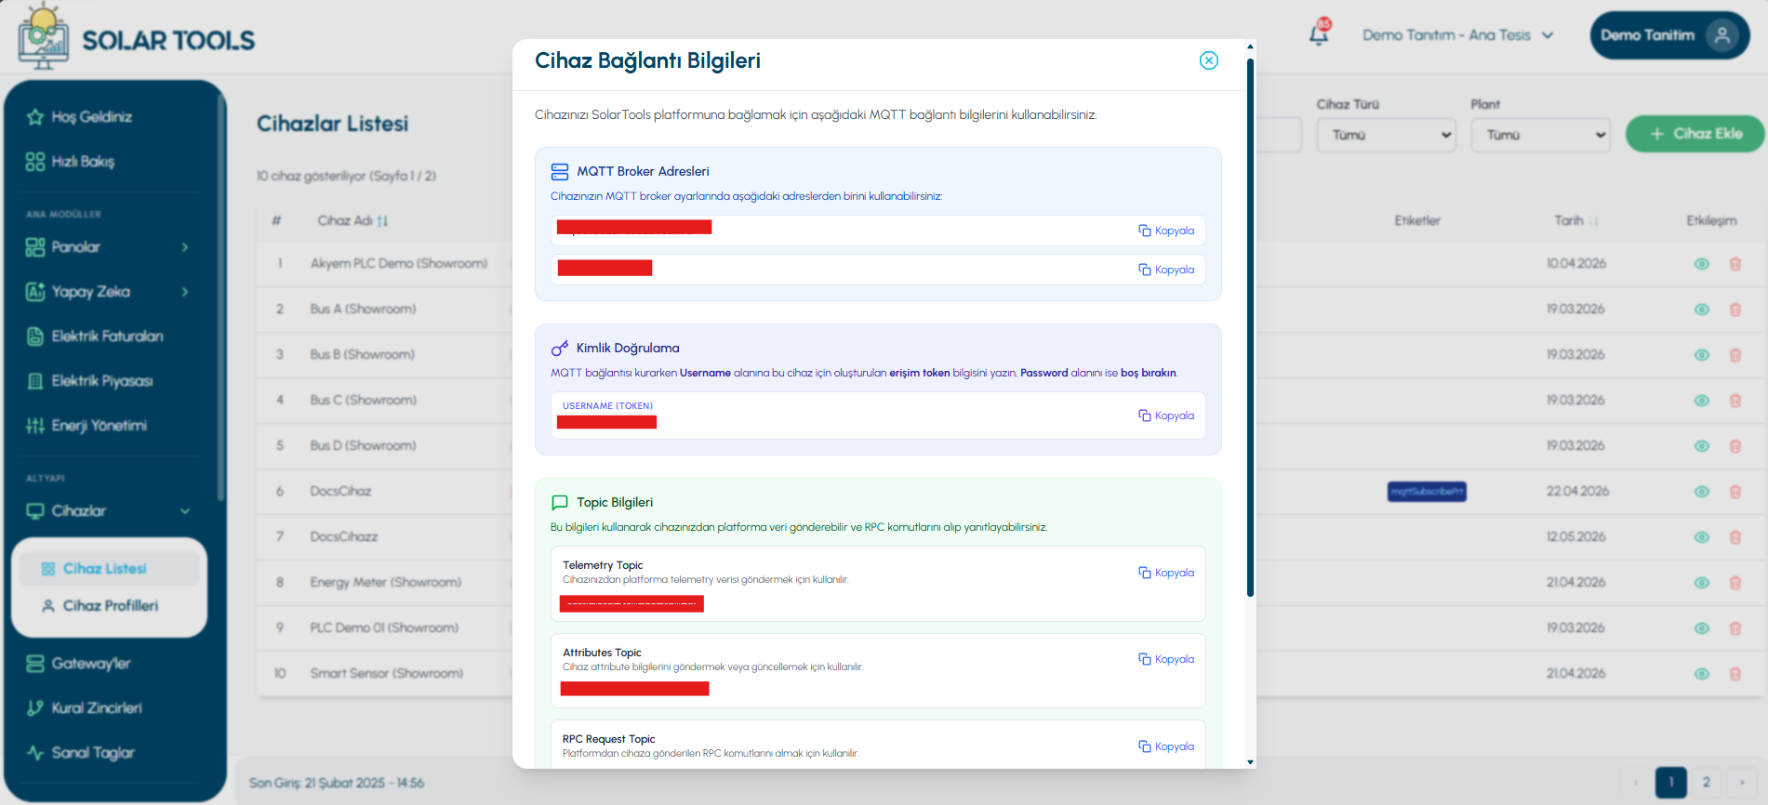Screen dimensions: 1768x805
Task: View device dated 10.04.2026 via eye icon
Action: click(x=1702, y=264)
